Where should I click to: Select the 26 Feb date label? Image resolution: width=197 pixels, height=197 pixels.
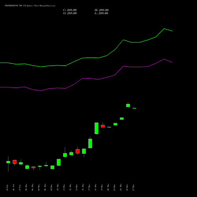14,188
